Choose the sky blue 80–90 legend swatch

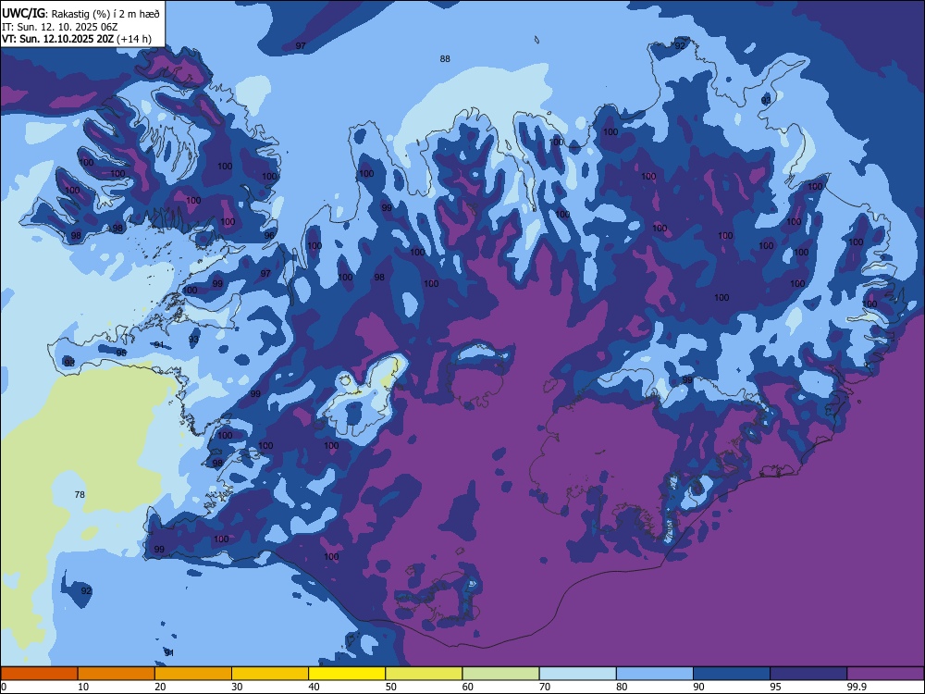tap(655, 674)
